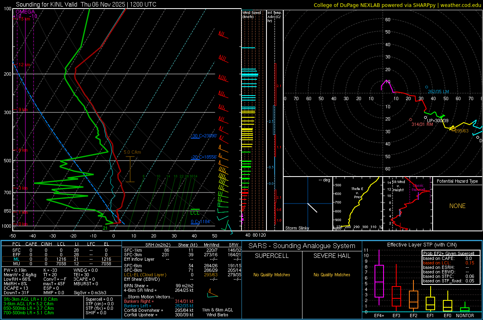Click the cyan 'Bunkers Left =' row
Image resolution: width=483 pixels, height=320 pixels.
(159, 306)
